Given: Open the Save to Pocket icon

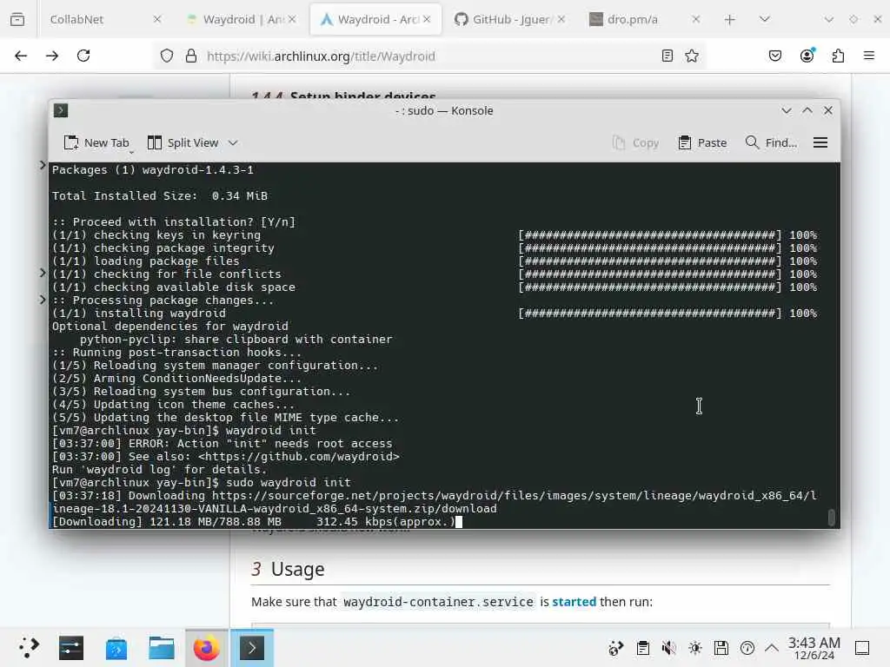Looking at the screenshot, I should pos(775,56).
